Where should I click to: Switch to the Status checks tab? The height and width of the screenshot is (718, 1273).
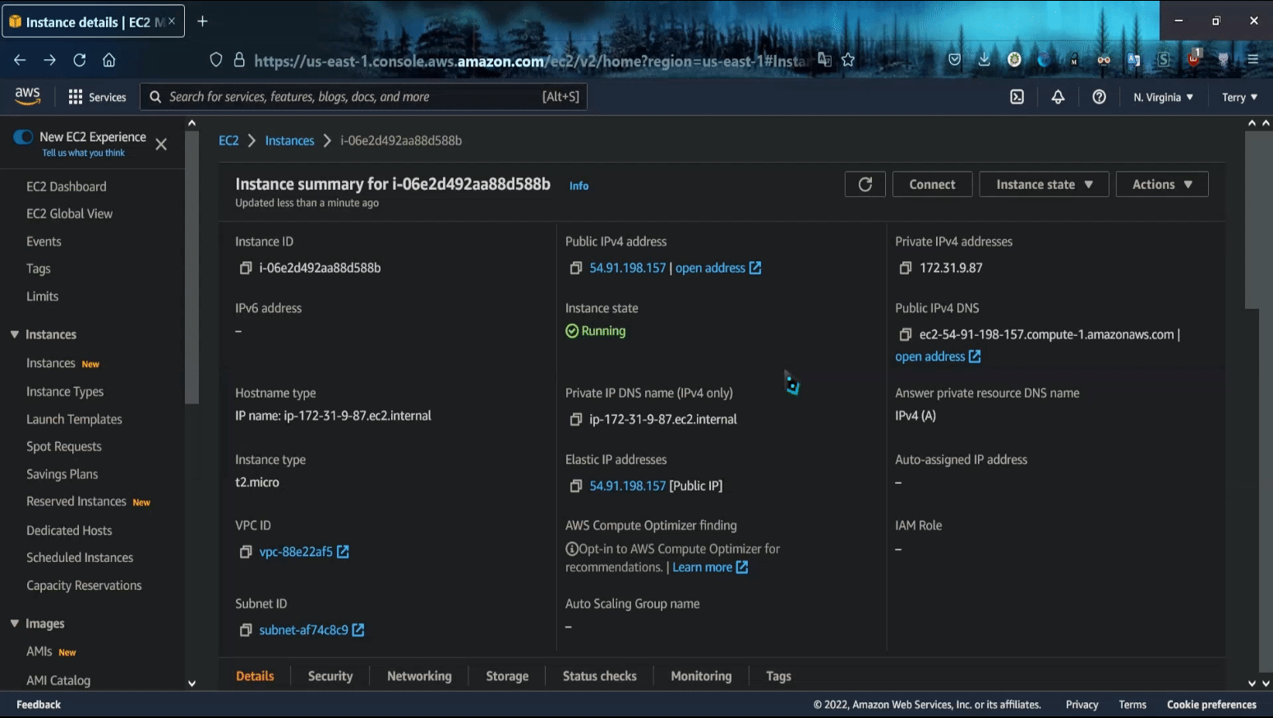tap(600, 676)
